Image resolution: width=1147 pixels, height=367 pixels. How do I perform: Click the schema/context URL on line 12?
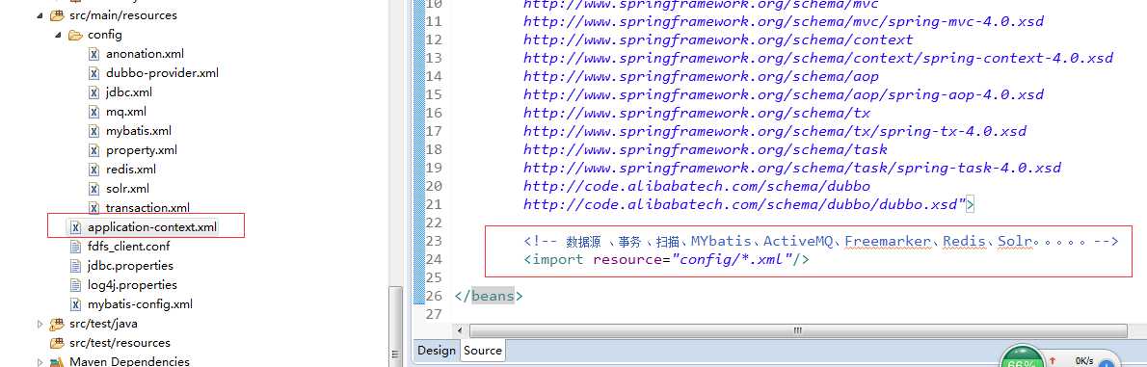718,39
